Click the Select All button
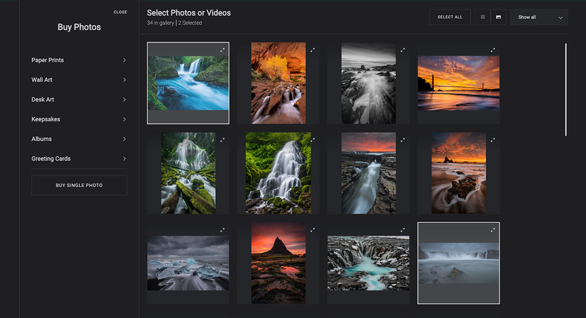This screenshot has height=318, width=586. (450, 17)
